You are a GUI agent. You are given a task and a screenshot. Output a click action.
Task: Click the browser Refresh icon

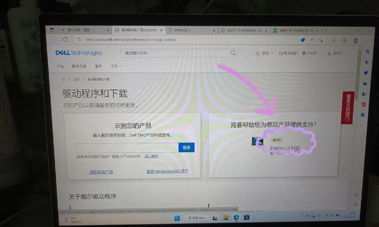[65, 39]
